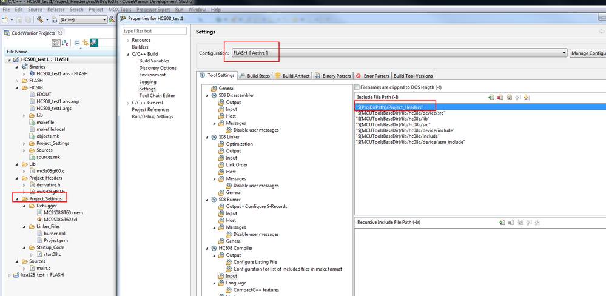The width and height of the screenshot is (606, 296).
Task: Close the CodeWarrior Projects view tab
Action: [59, 33]
